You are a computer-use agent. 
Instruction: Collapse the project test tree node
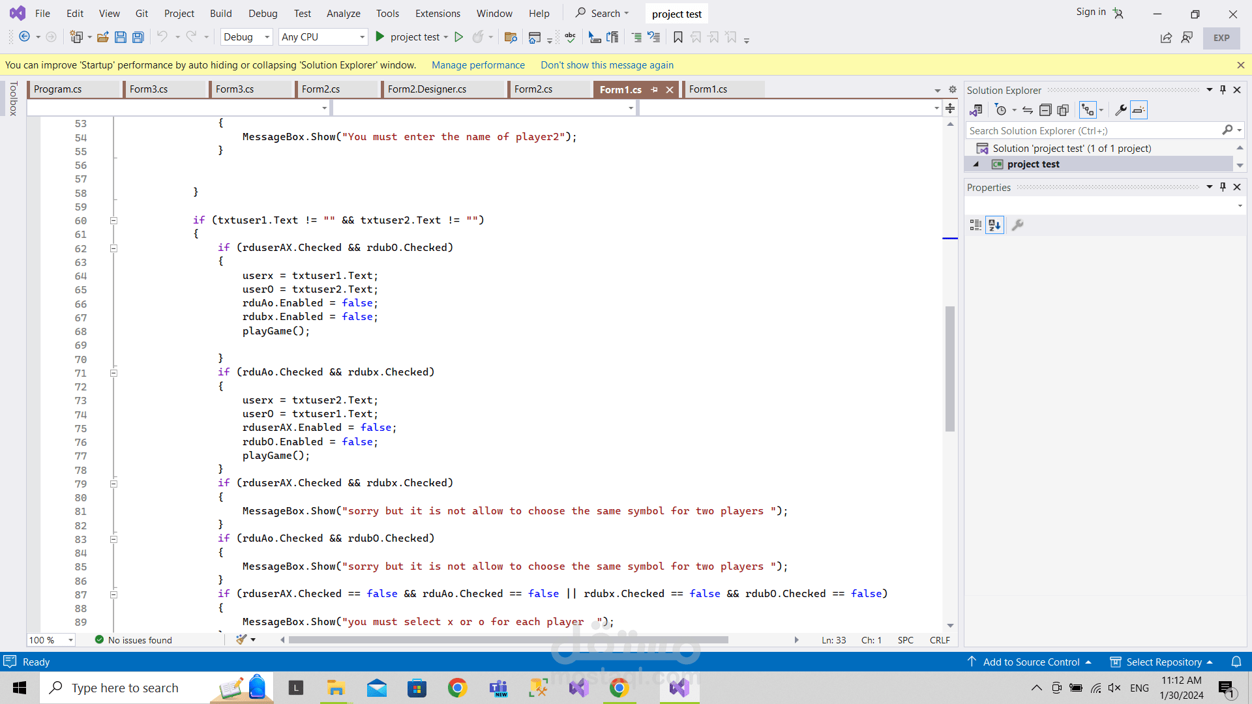point(976,164)
